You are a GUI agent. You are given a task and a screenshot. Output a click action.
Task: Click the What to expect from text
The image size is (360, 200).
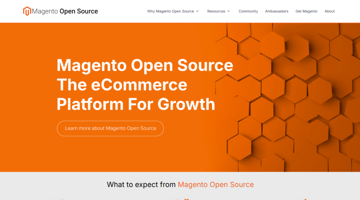coord(141,185)
